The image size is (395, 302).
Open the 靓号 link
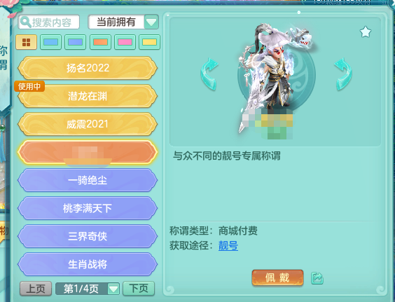[x=228, y=245]
